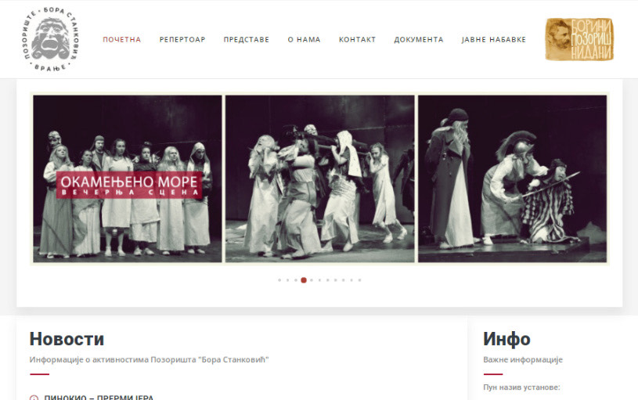
Task: Select the second carousel dot
Action: coord(287,280)
